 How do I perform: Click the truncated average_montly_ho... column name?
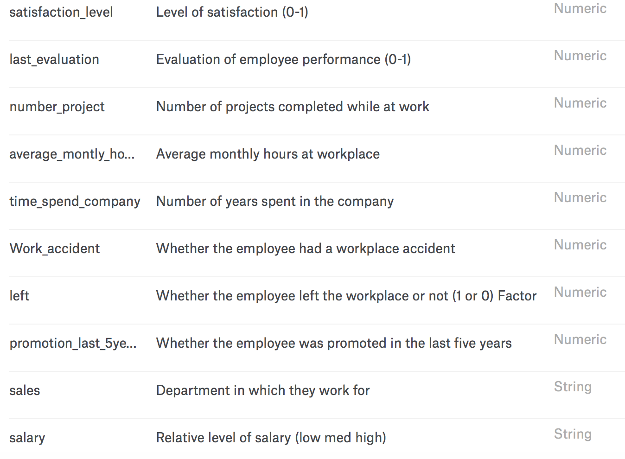[x=72, y=154]
